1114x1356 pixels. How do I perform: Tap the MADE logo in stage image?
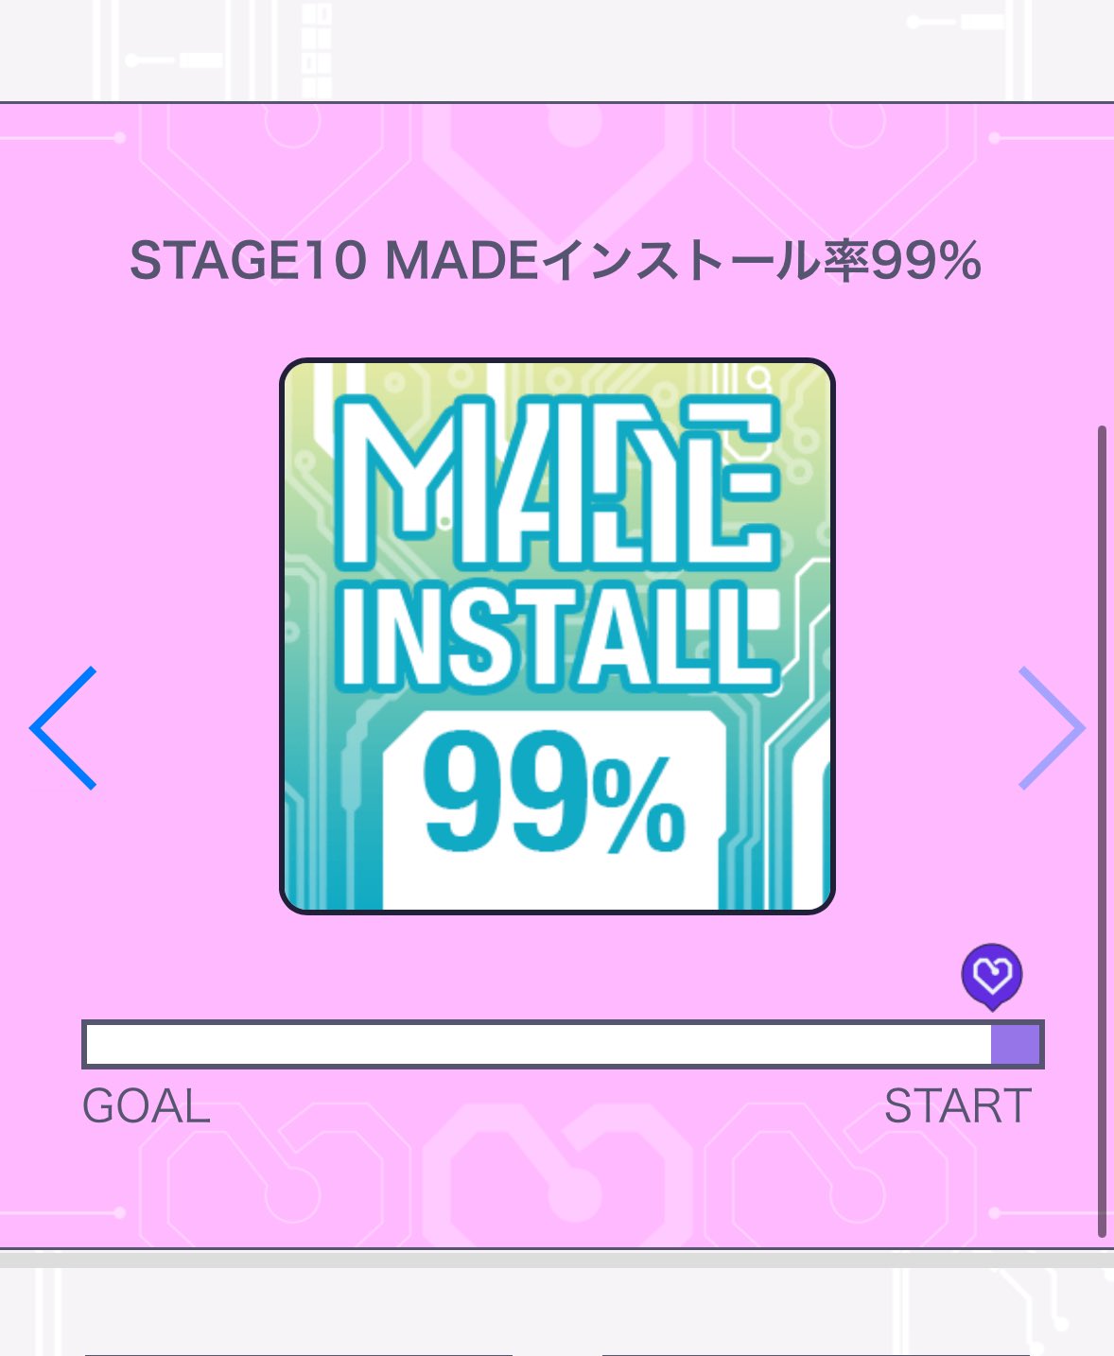(x=559, y=482)
